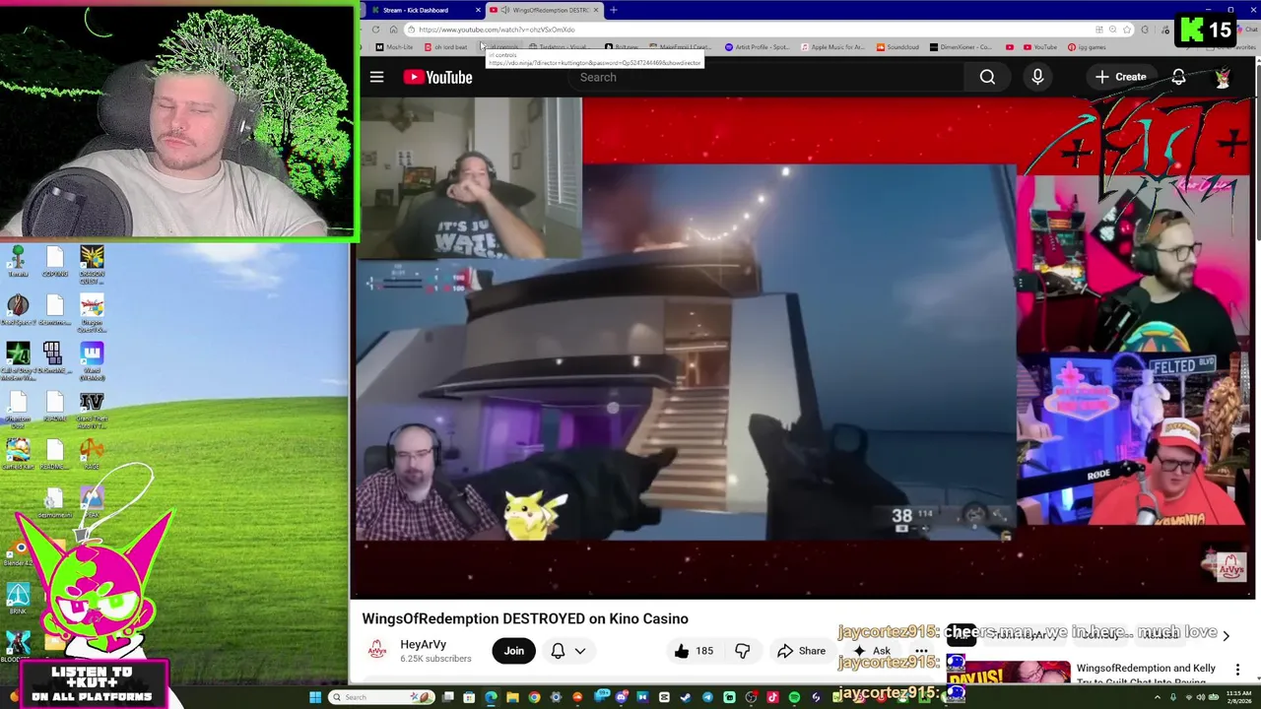Open the Soundcloud bookmark
This screenshot has height=709, width=1261.
coord(897,47)
